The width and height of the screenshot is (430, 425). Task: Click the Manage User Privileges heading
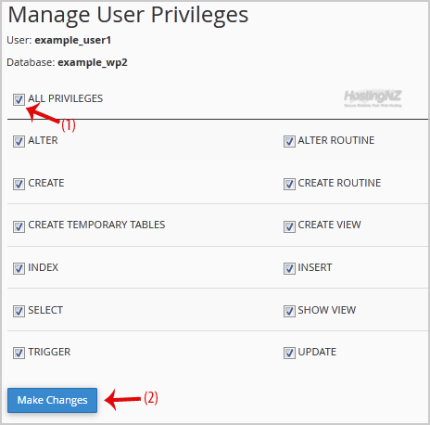click(x=128, y=15)
